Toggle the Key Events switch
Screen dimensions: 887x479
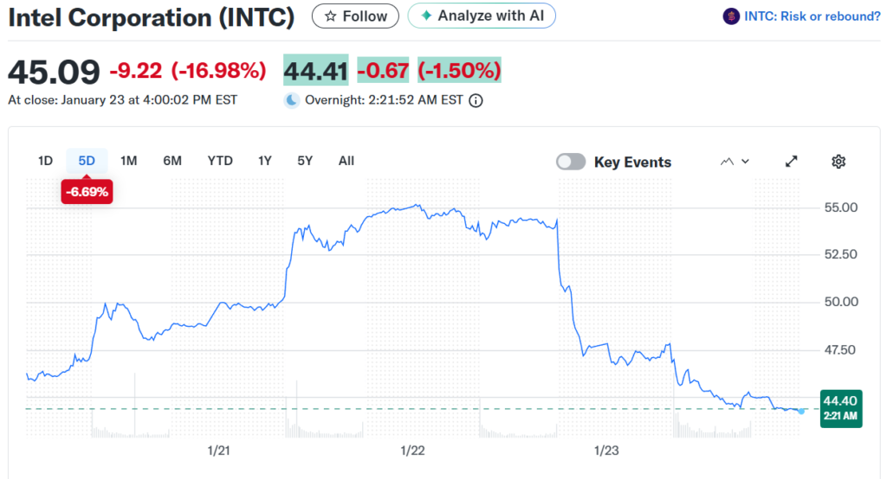pos(571,162)
